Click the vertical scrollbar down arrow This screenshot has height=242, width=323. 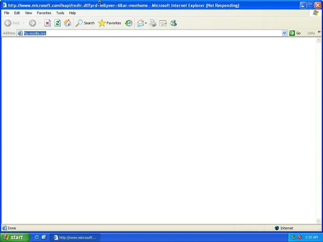(x=319, y=221)
